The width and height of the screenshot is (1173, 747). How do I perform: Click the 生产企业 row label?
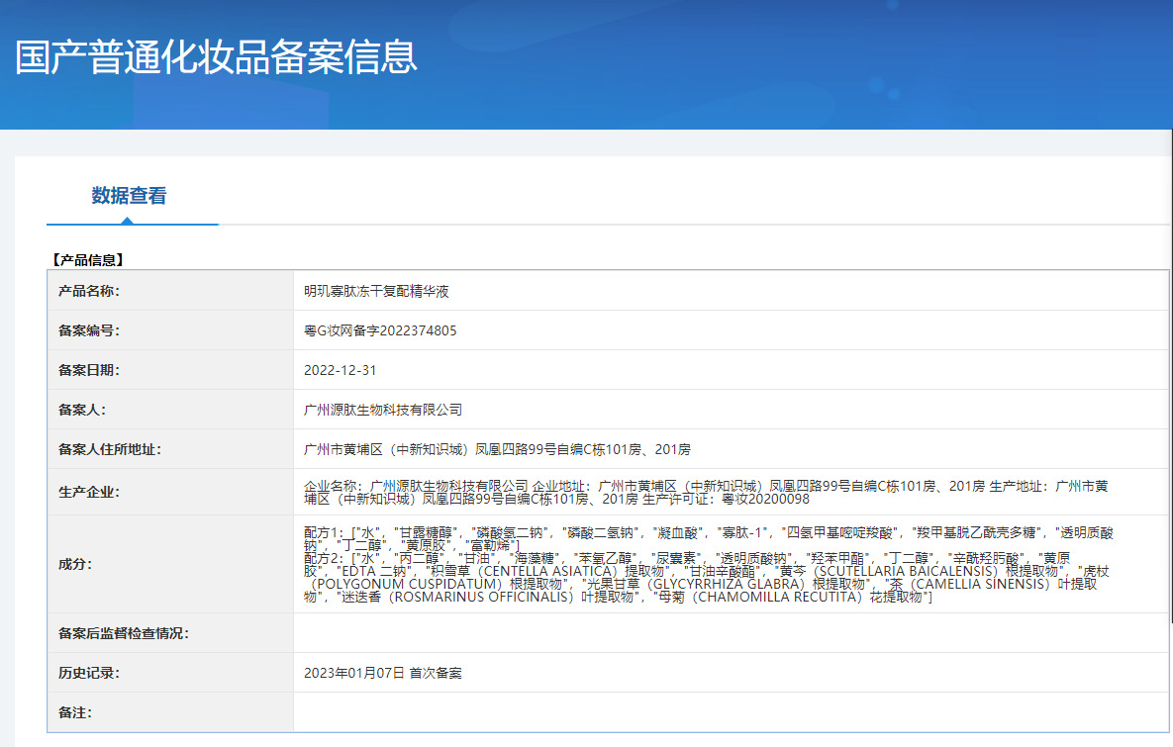89,492
